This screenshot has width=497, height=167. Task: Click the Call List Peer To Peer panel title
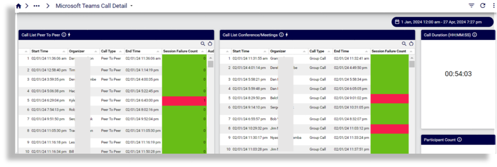click(x=41, y=35)
